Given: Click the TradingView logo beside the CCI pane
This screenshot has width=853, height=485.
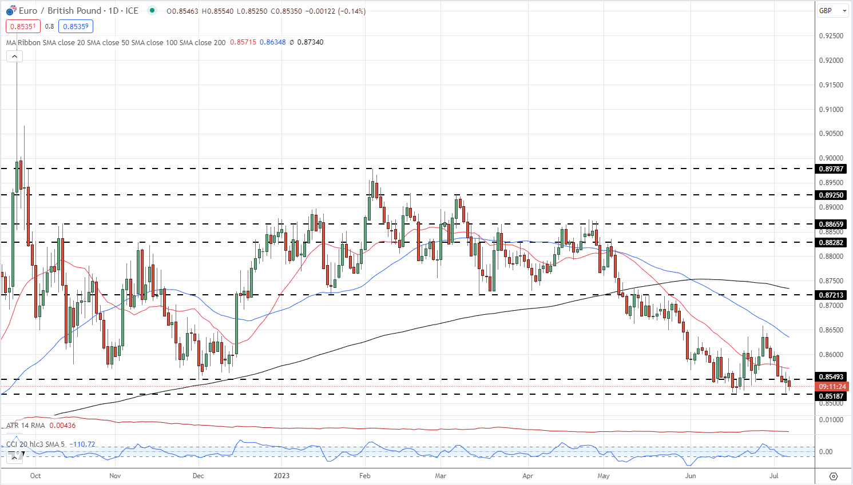Looking at the screenshot, I should 15,455.
